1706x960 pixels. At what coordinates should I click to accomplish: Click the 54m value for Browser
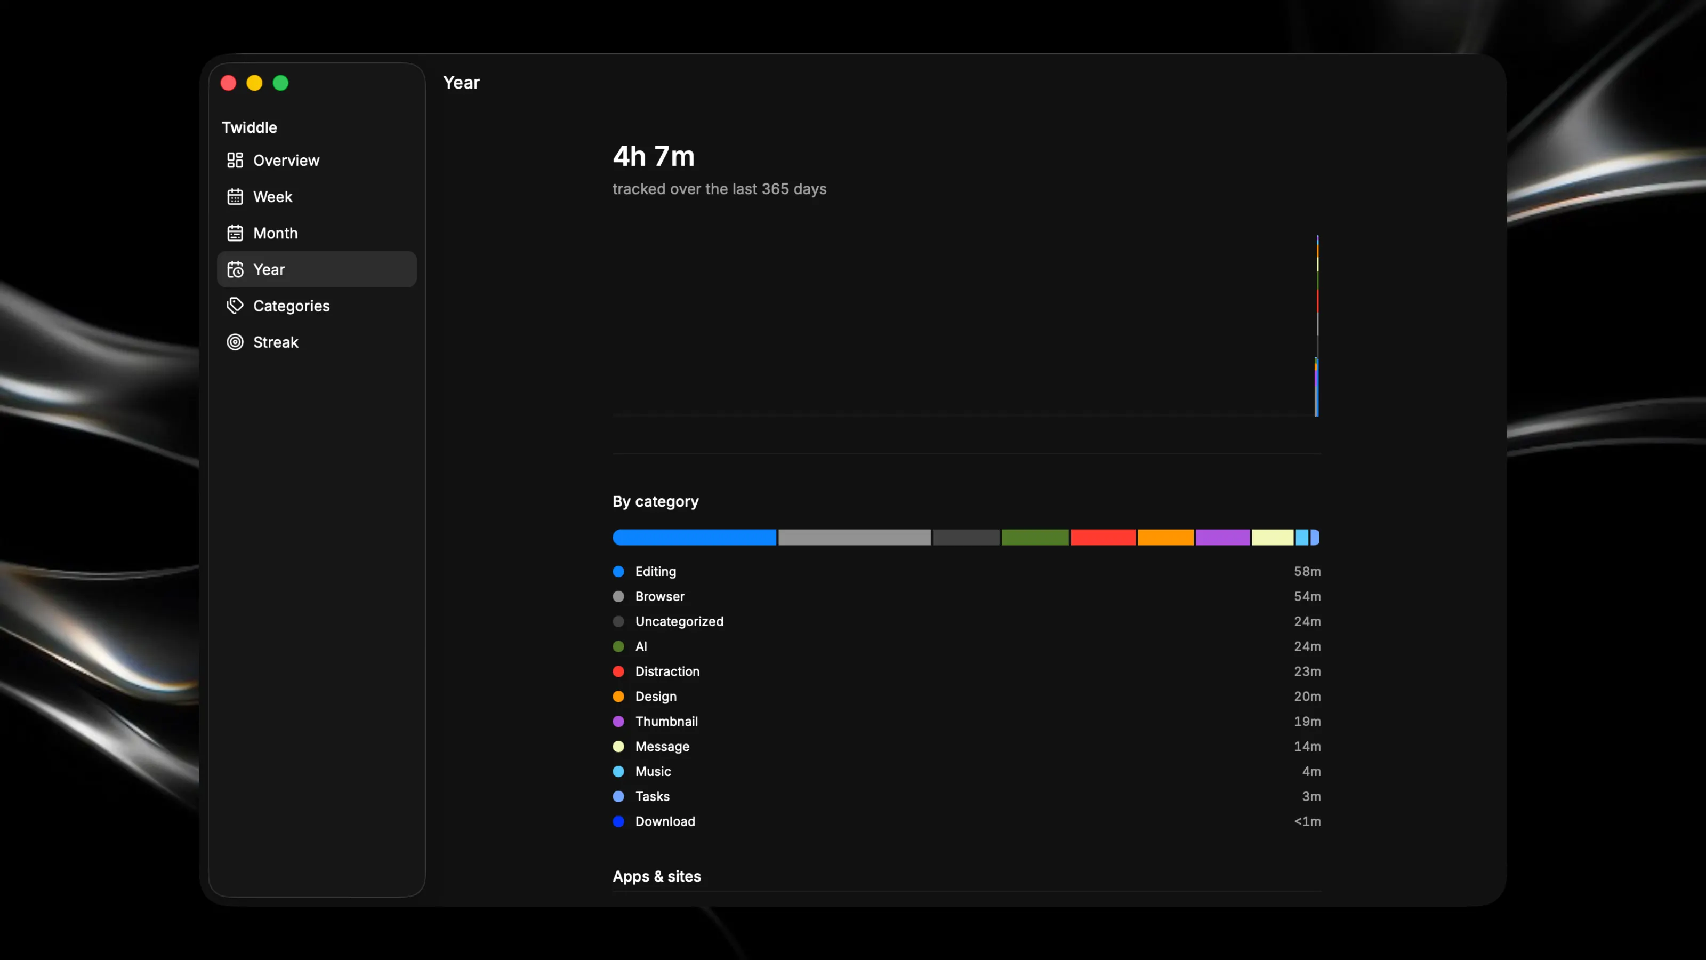[x=1307, y=596]
